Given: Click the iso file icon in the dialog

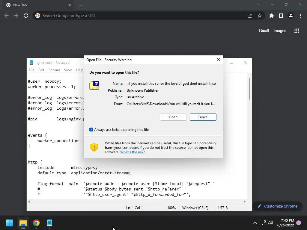Looking at the screenshot, I should click(94, 85).
